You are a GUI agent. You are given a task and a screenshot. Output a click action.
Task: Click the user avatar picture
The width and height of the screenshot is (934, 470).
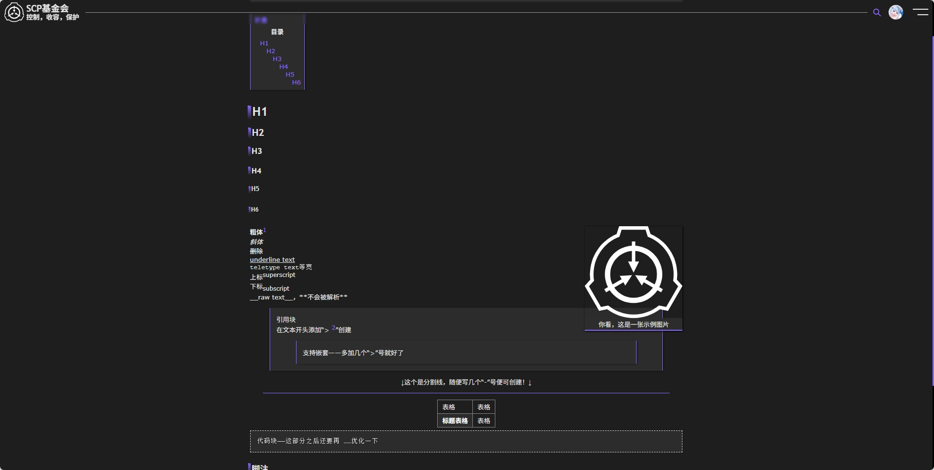point(896,13)
